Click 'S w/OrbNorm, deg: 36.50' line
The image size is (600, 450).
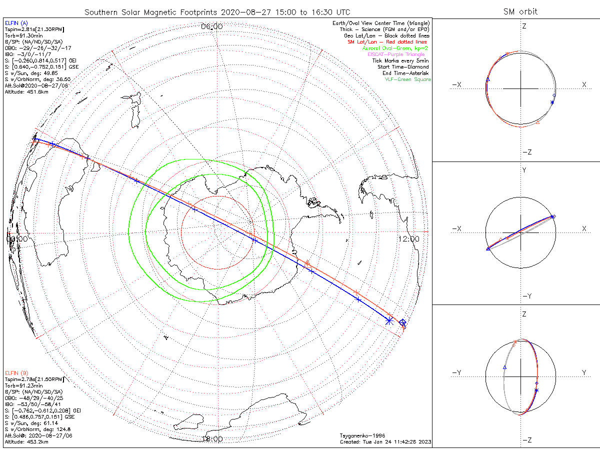(x=37, y=79)
